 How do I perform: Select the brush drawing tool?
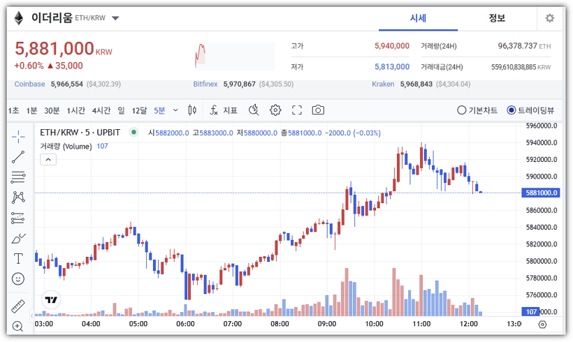click(18, 238)
